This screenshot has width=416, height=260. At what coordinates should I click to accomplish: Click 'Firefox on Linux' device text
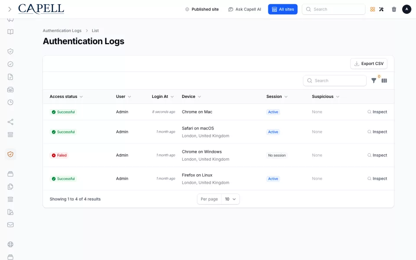point(197,175)
